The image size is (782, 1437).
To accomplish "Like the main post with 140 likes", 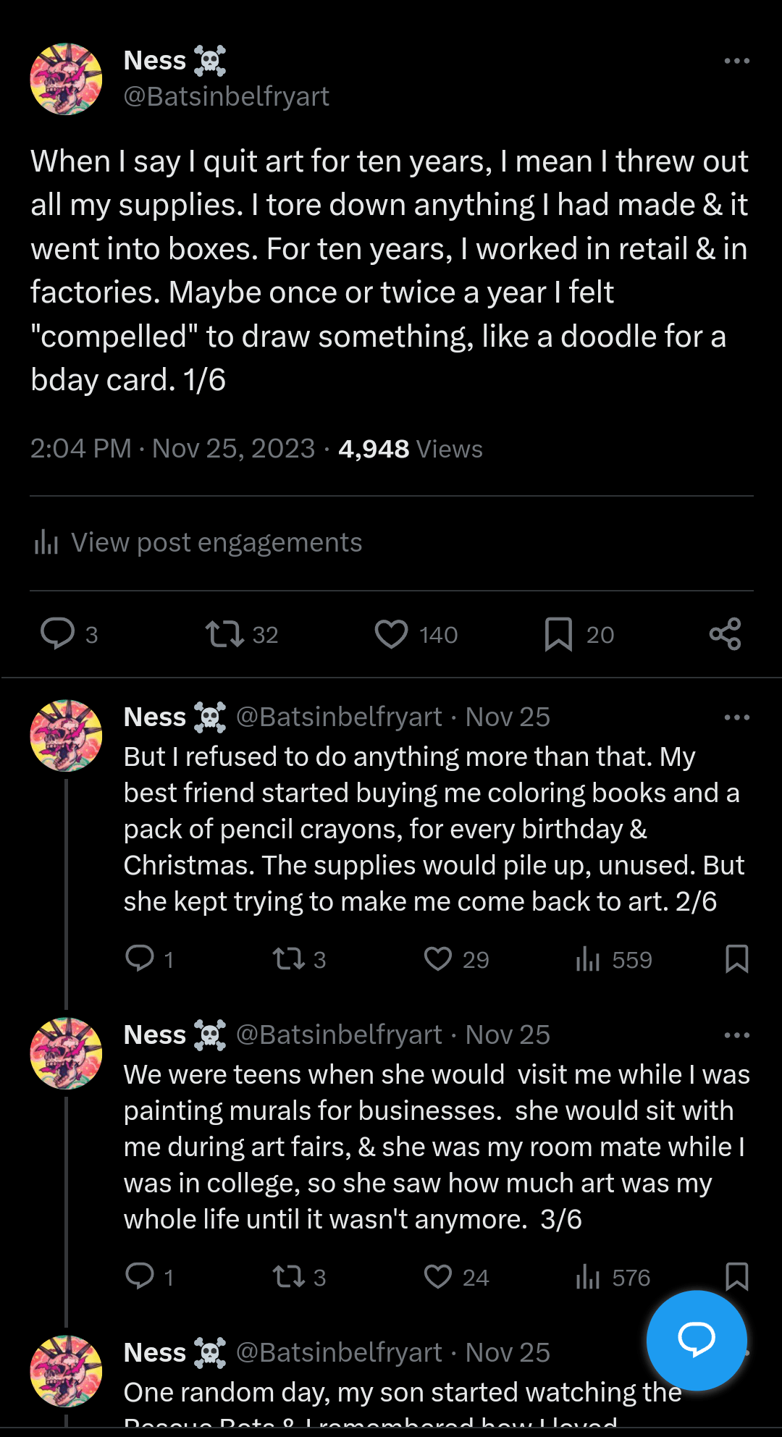I will pyautogui.click(x=392, y=634).
